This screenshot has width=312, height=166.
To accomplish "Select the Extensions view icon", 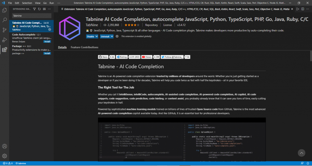I will pos(4,49).
